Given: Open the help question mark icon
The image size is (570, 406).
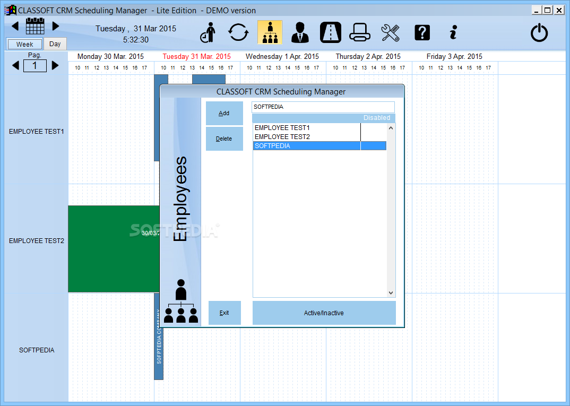Looking at the screenshot, I should (422, 33).
